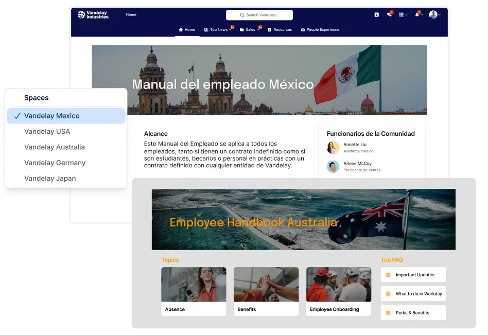Screen dimensions: 488x335
Task: Open the notifications bell icon
Action: [417, 14]
